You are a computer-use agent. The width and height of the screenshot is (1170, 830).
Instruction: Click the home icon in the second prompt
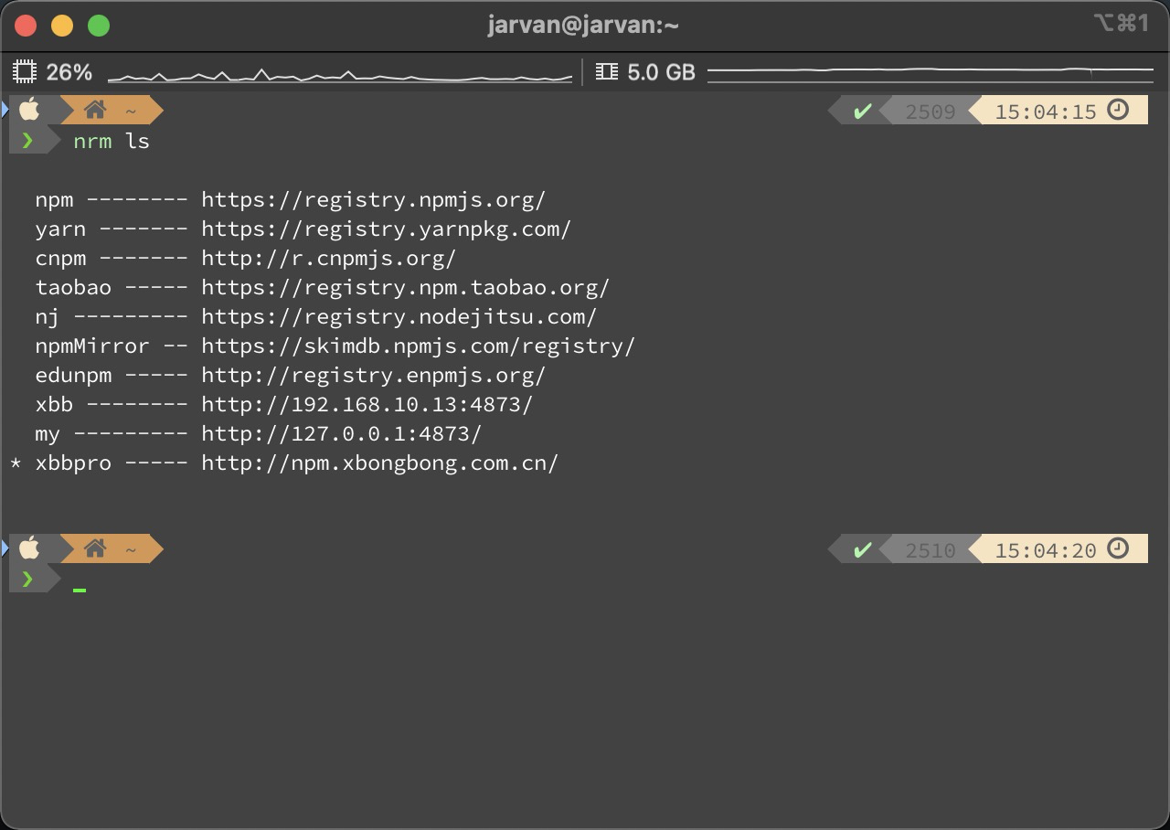point(95,549)
